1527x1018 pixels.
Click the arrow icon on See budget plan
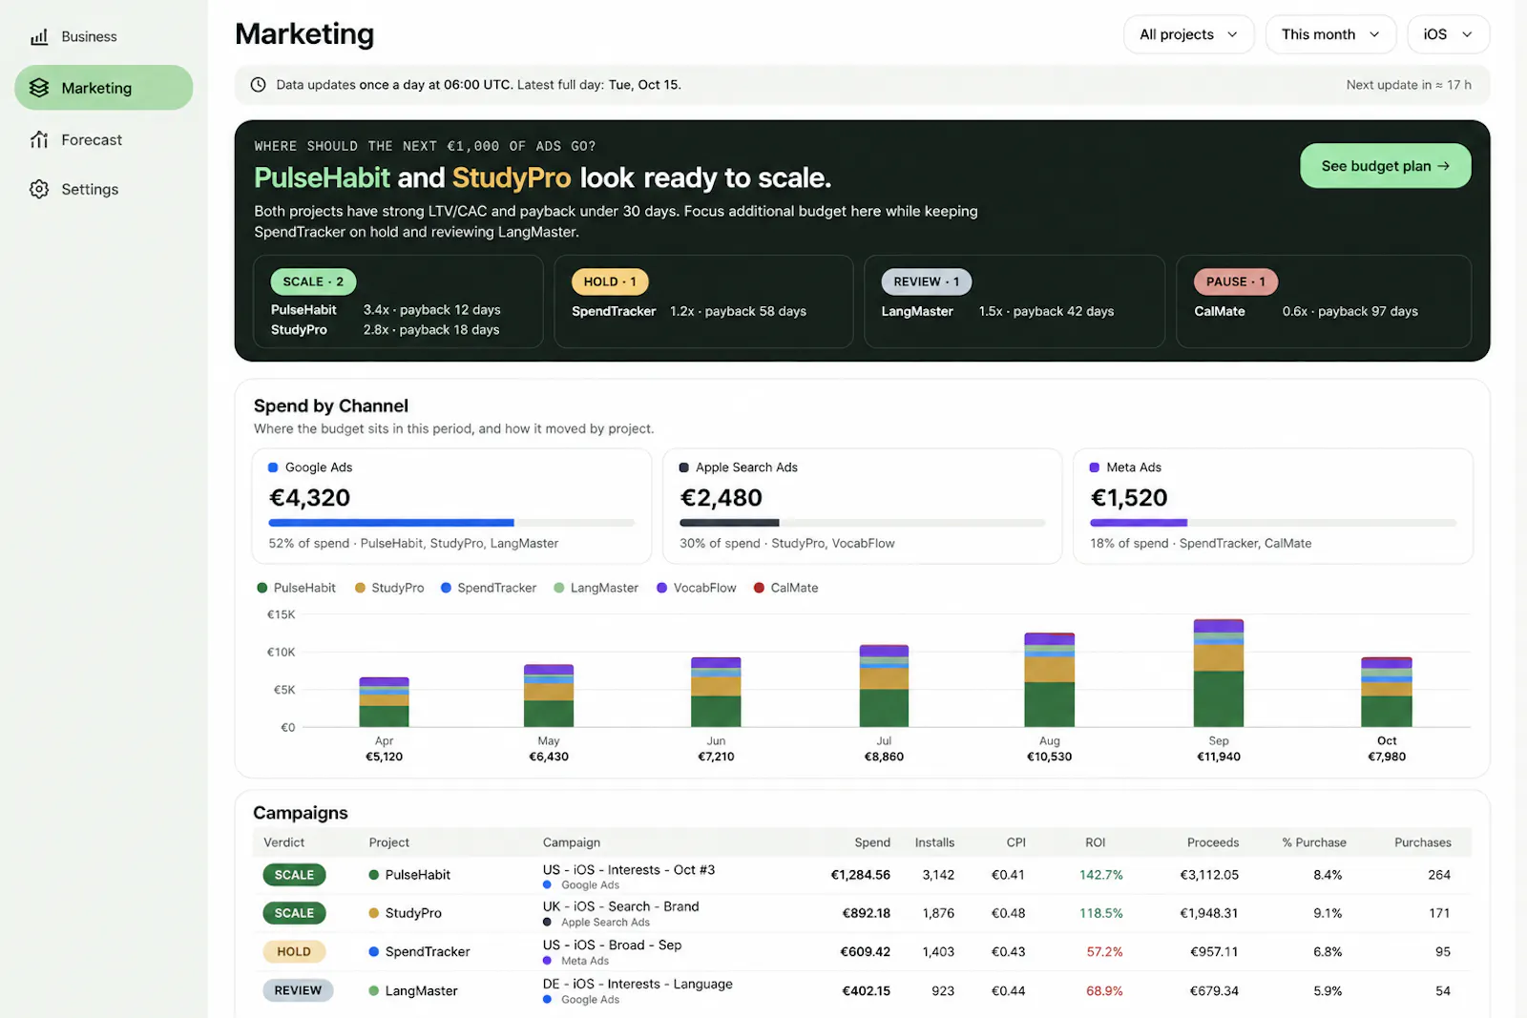1444,166
